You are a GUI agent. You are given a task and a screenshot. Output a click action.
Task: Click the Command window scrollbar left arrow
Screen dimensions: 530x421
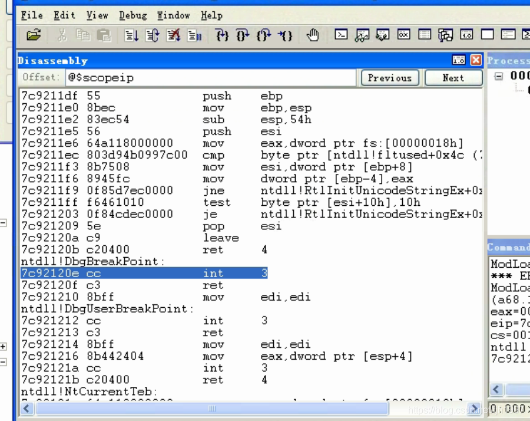(496, 390)
